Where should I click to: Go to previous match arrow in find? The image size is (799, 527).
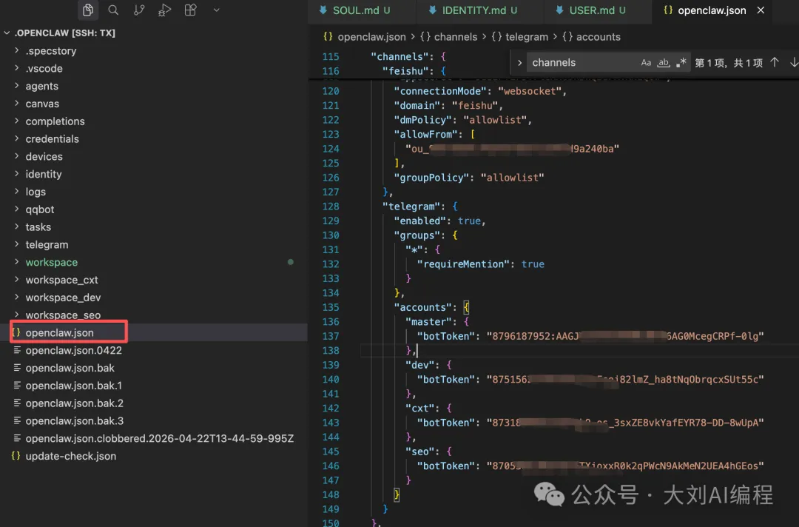[x=775, y=63]
